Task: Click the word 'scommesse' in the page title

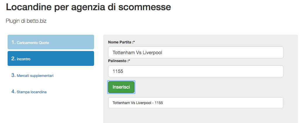Action: (145, 7)
